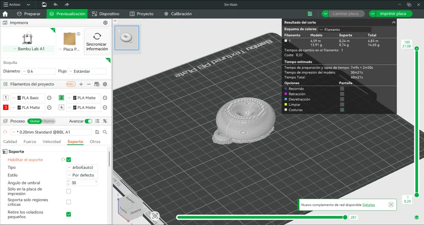Click the undo arrow in title bar
The width and height of the screenshot is (424, 225).
pos(56,4)
